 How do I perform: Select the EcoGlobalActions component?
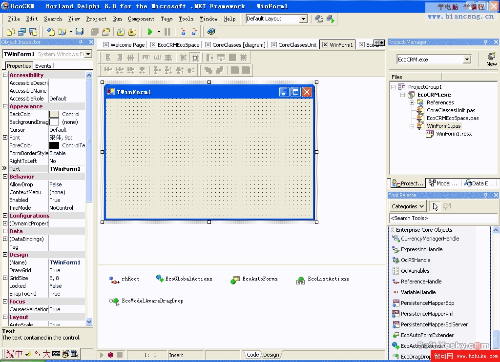pyautogui.click(x=184, y=279)
